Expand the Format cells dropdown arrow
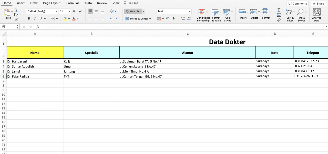 270,12
